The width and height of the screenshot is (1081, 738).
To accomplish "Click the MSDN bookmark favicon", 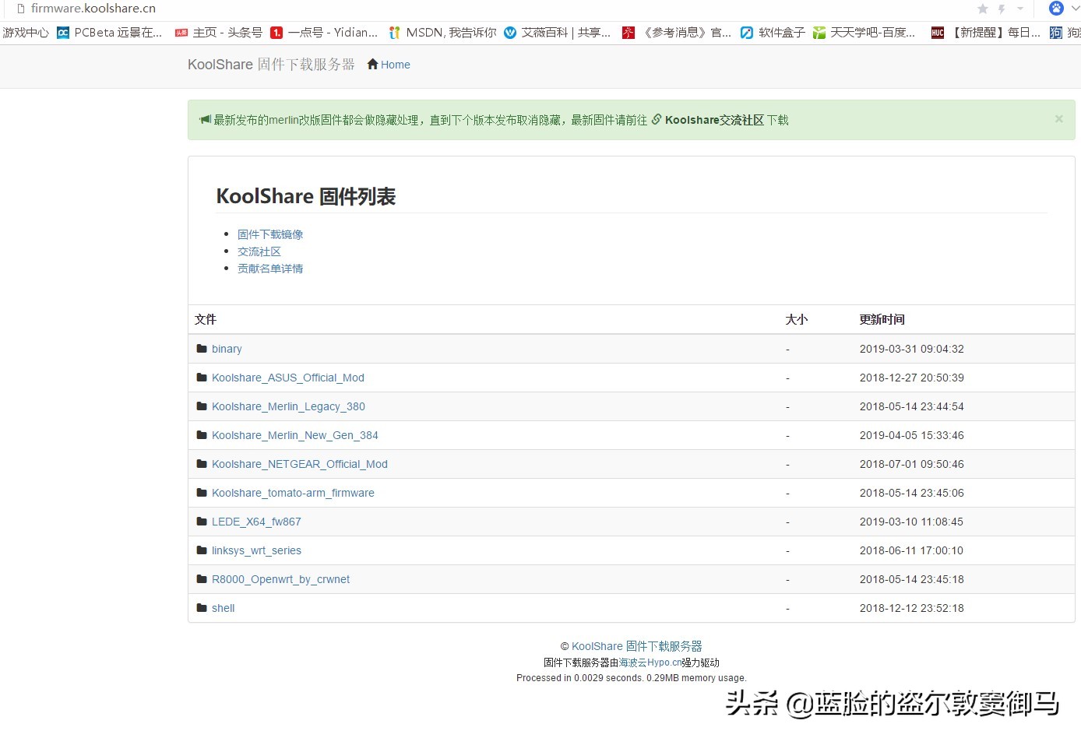I will pos(395,33).
